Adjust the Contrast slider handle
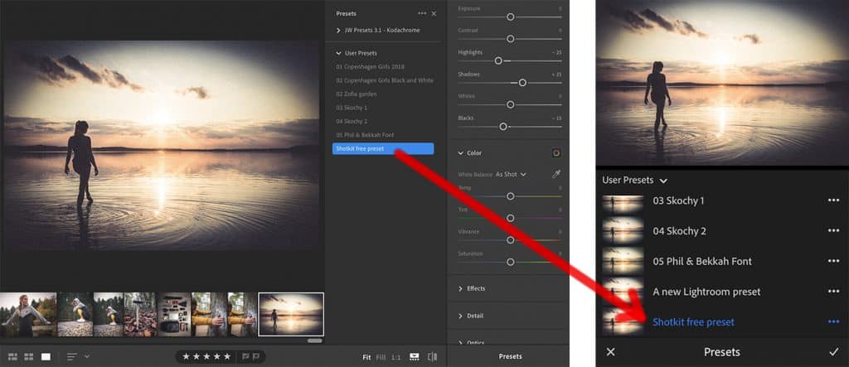Screen dimensions: 849x367 coord(510,39)
